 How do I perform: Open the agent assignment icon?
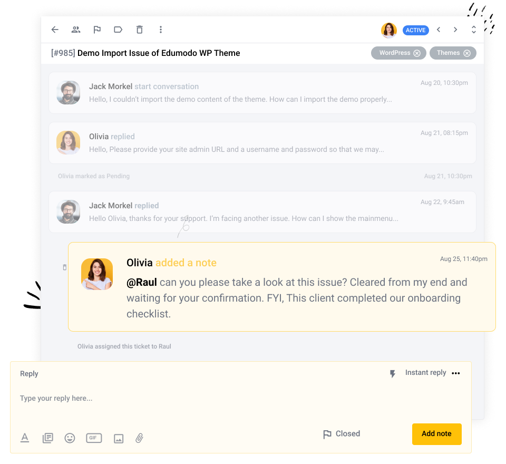[x=76, y=30]
